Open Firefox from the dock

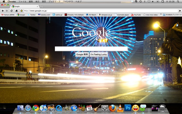tap(112, 108)
